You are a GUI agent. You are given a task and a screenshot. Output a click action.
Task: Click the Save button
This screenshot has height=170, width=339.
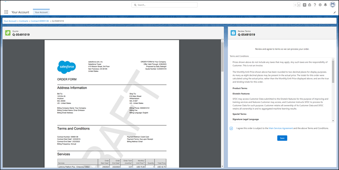tap(282, 138)
